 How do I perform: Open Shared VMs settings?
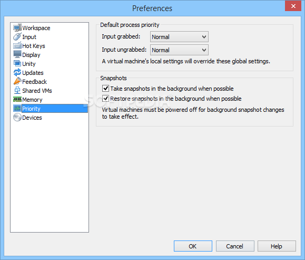37,91
